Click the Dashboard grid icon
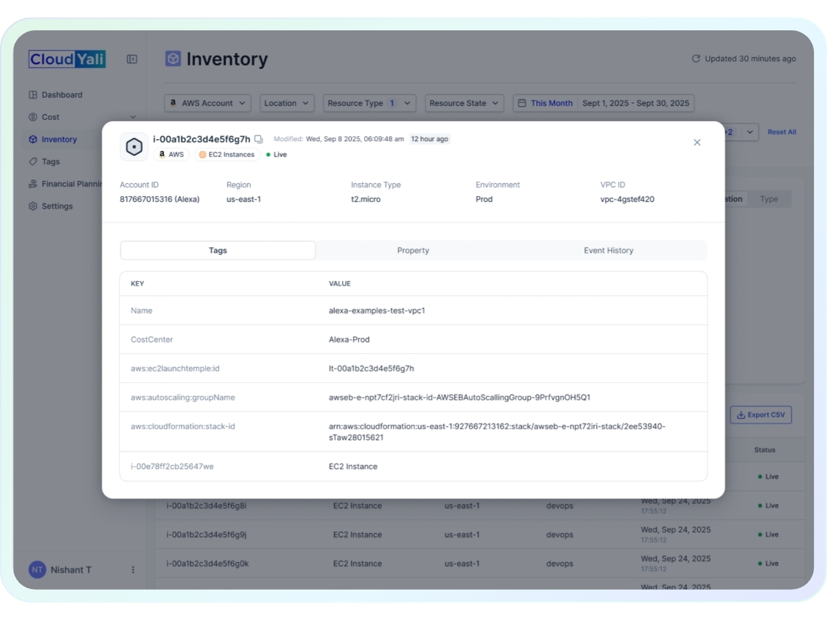This screenshot has width=827, height=620. [x=33, y=95]
